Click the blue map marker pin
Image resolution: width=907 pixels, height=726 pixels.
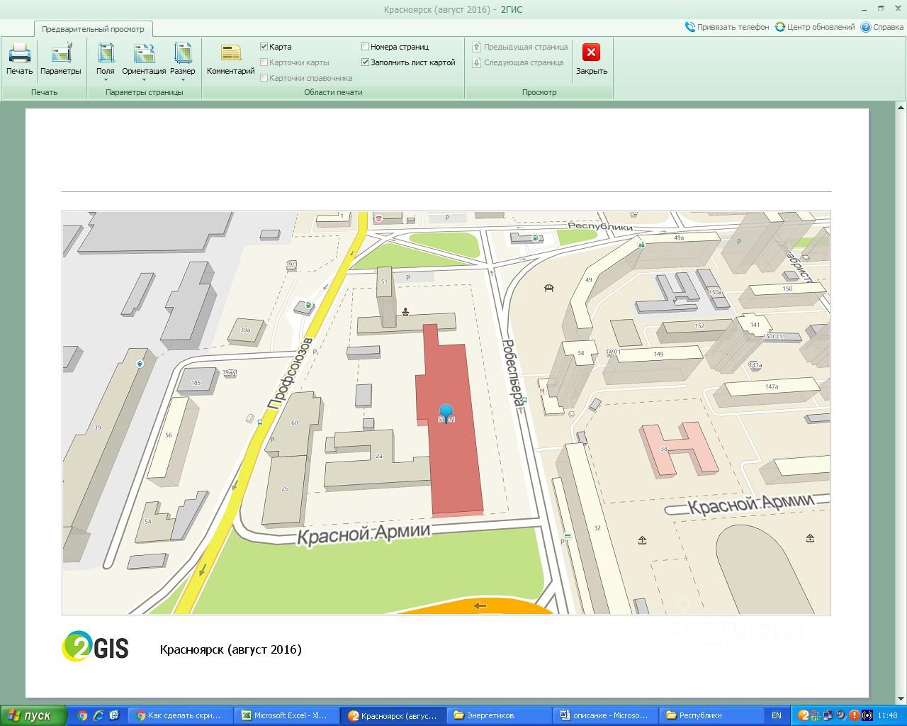point(446,412)
